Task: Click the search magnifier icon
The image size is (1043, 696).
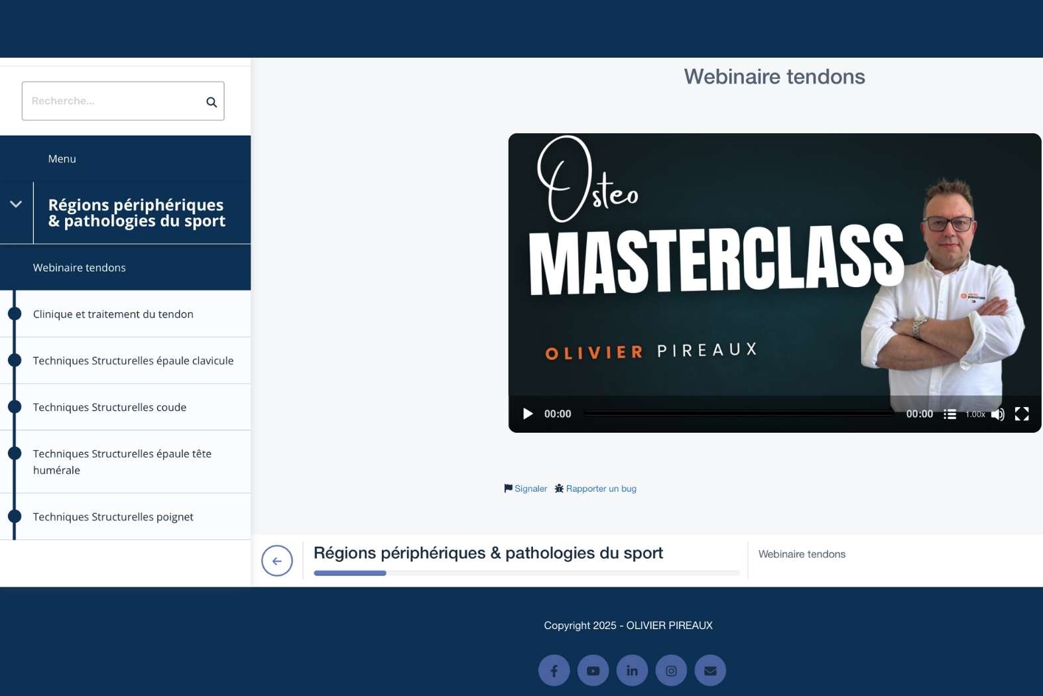Action: pyautogui.click(x=212, y=102)
